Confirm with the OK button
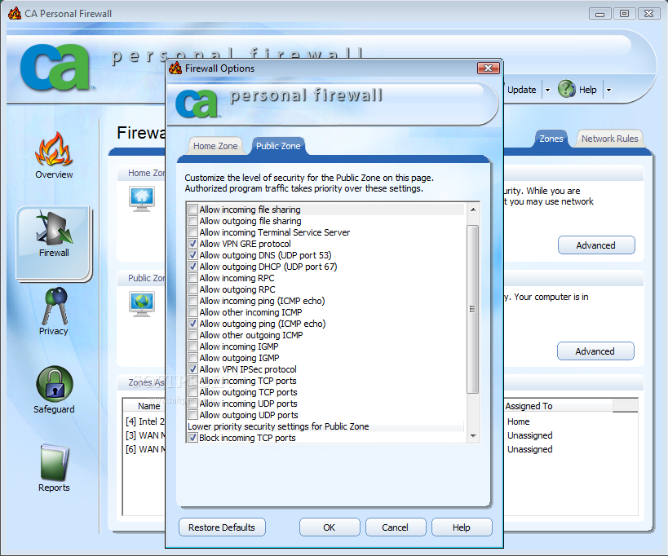 coord(330,527)
